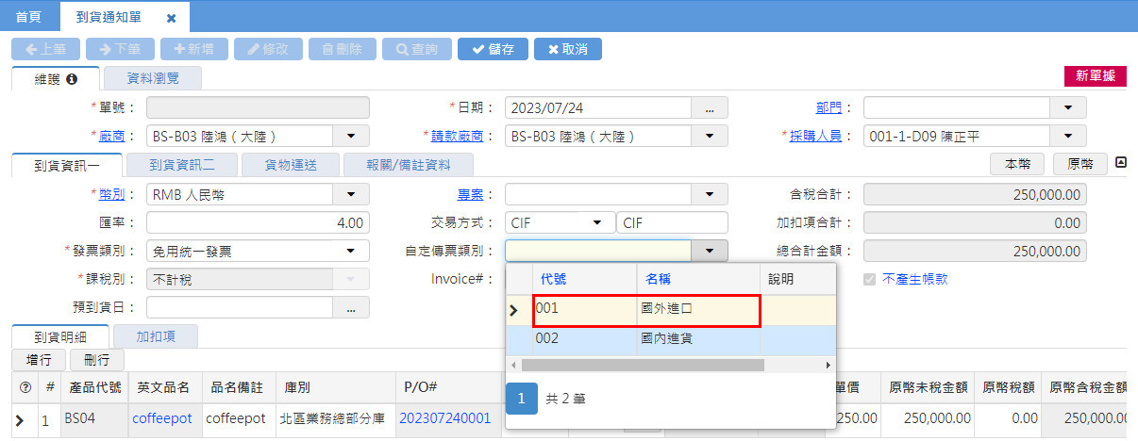Click the 儲存 save button

[493, 49]
